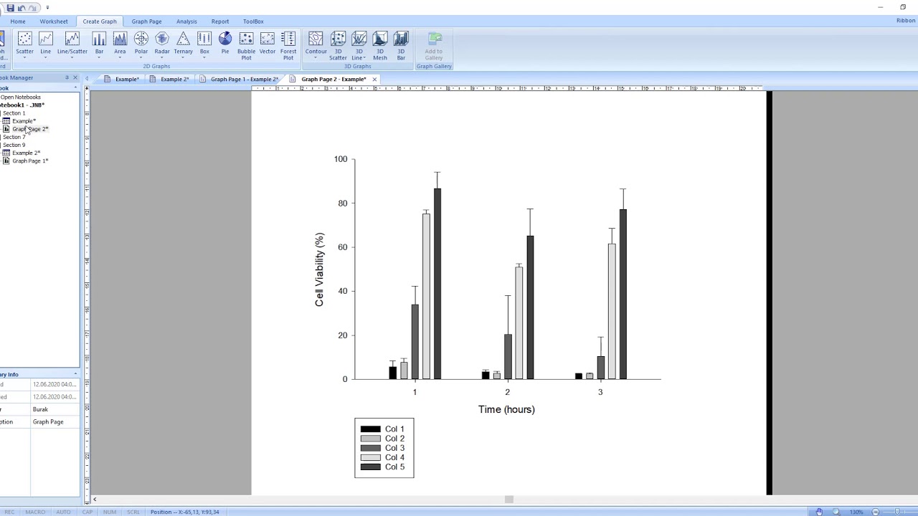The height and width of the screenshot is (516, 918).
Task: Switch to Example 2* document tab
Action: coord(169,79)
